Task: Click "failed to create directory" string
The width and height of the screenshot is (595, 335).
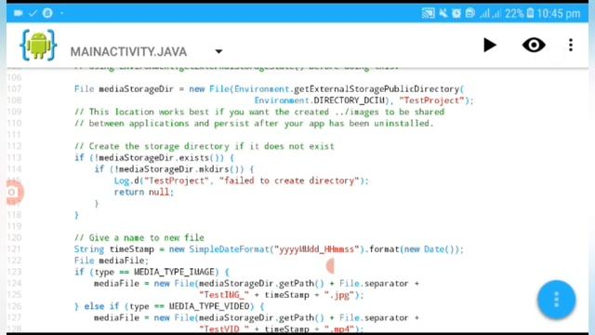Action: pos(289,181)
